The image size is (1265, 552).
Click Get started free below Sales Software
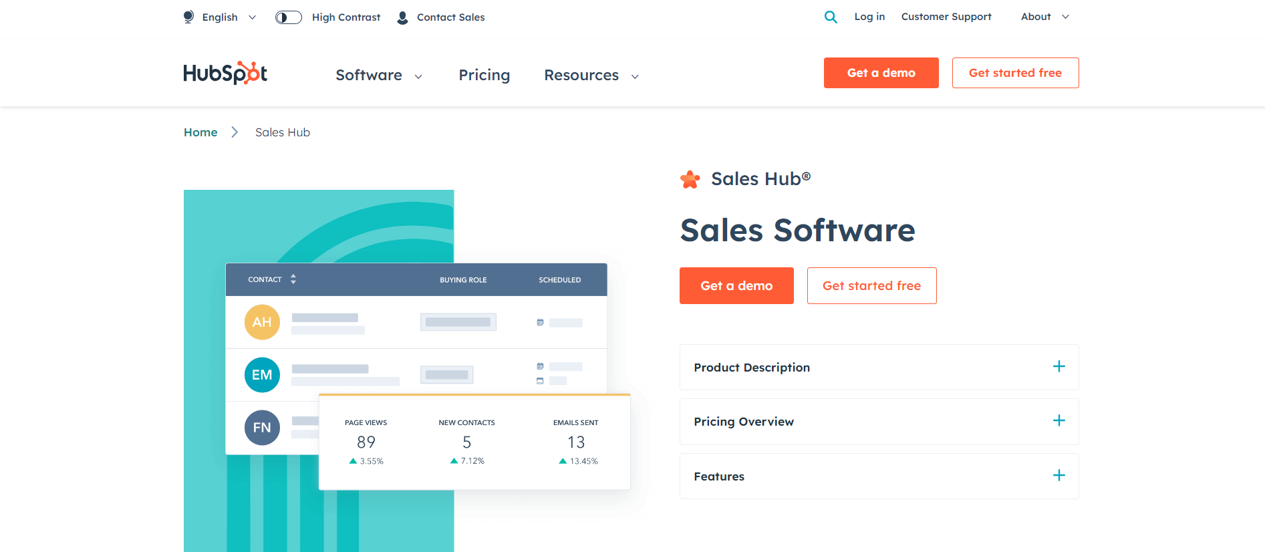[x=871, y=285]
